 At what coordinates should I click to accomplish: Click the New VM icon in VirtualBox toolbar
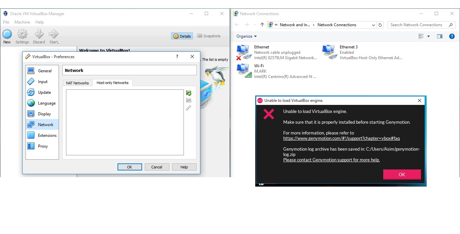7,34
